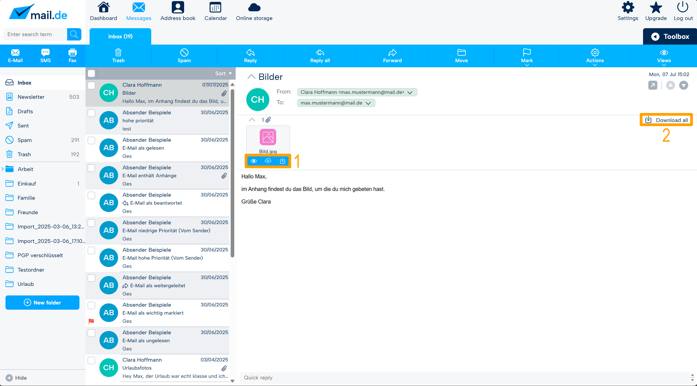Click the New folder button
The width and height of the screenshot is (697, 386).
click(42, 303)
